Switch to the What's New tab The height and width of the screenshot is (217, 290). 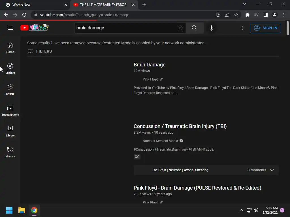click(35, 5)
